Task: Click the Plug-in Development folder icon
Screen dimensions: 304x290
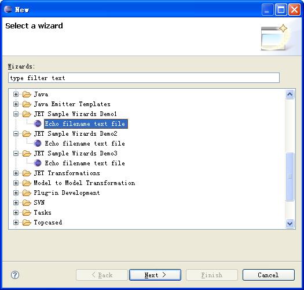Action: point(27,193)
